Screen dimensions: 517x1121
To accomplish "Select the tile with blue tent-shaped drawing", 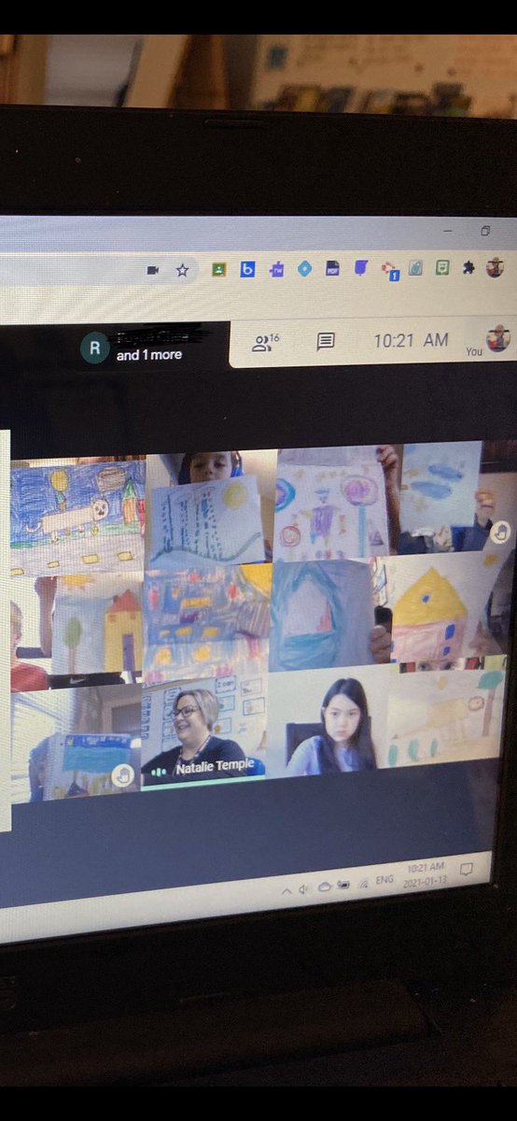I will pos(332,614).
